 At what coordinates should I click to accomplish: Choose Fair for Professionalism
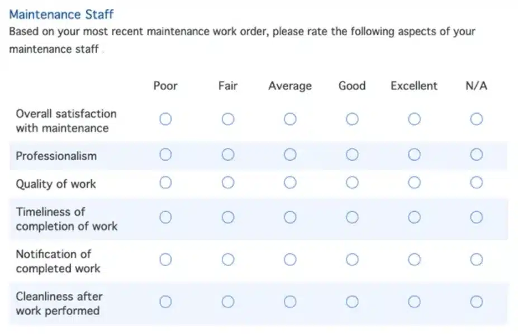(227, 155)
